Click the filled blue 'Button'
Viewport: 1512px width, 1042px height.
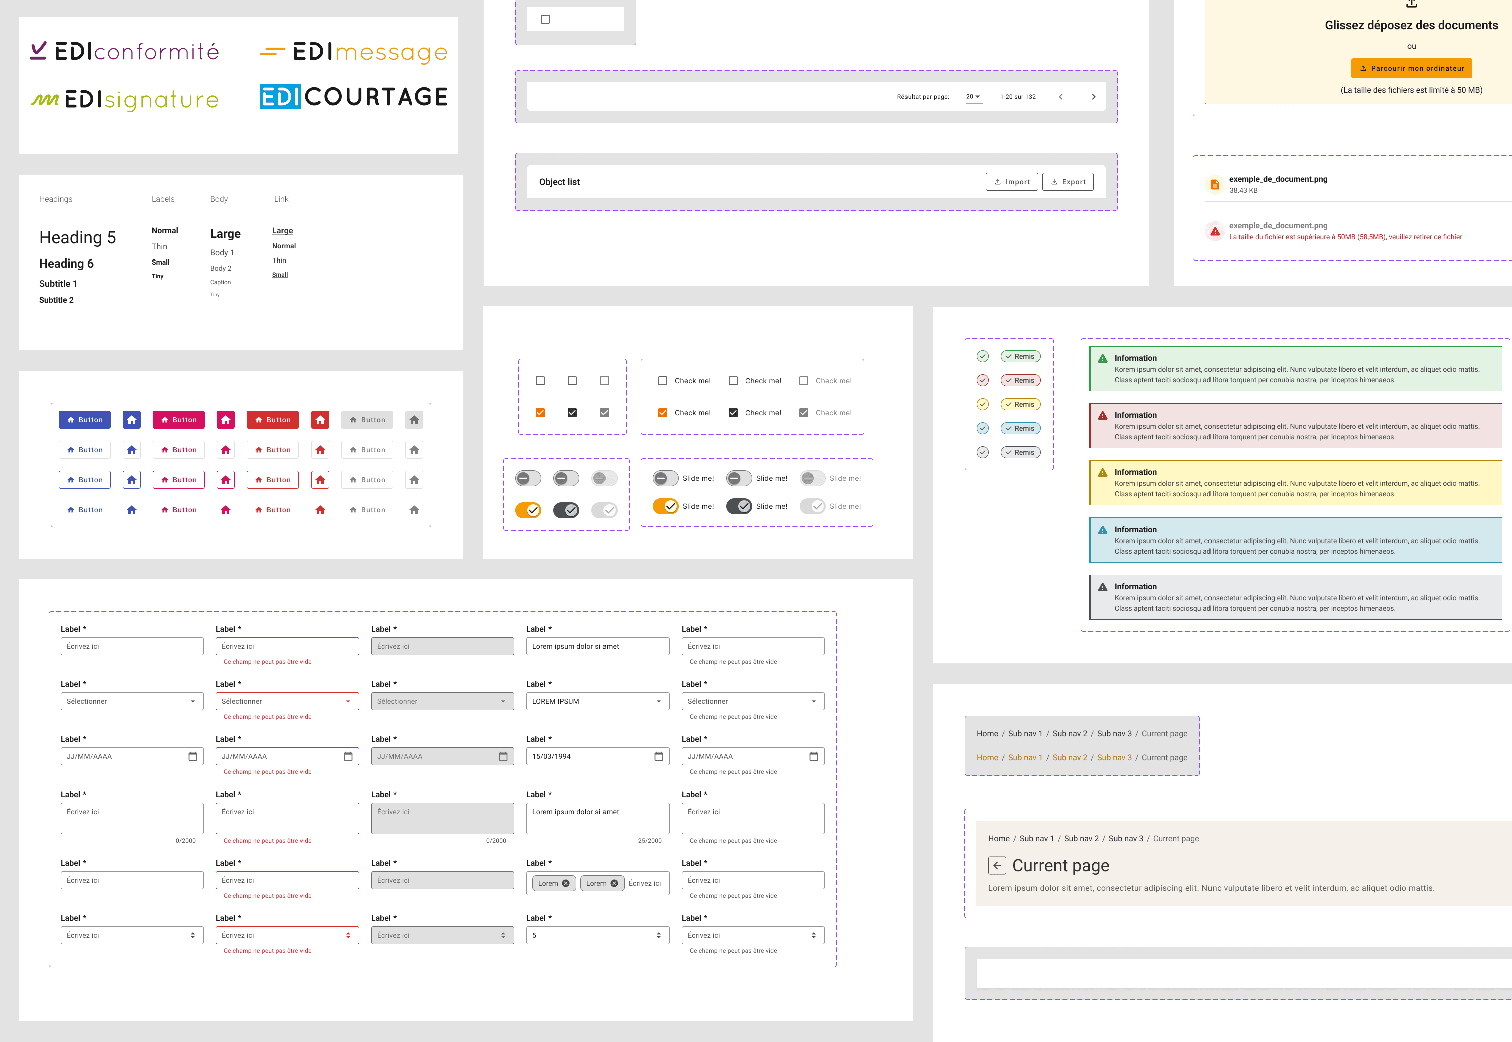point(85,420)
